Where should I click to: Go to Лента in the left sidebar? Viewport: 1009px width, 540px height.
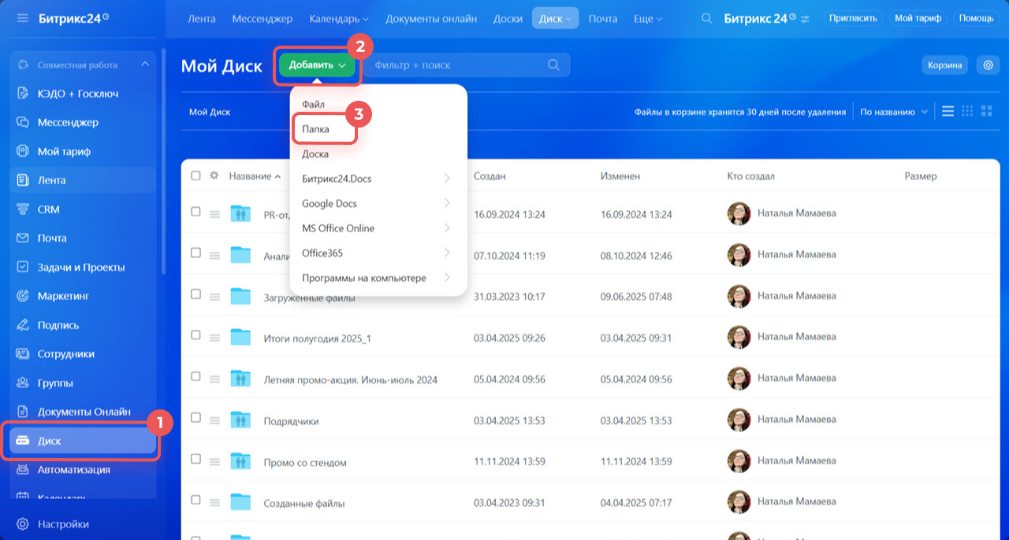pos(83,180)
